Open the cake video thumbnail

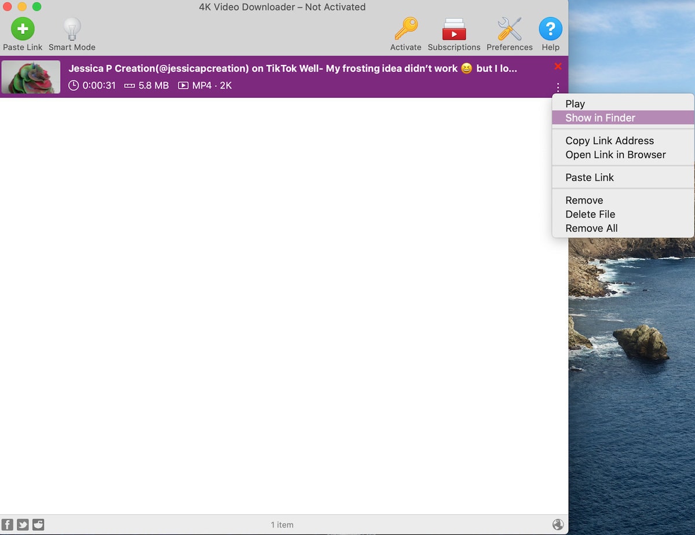click(31, 76)
